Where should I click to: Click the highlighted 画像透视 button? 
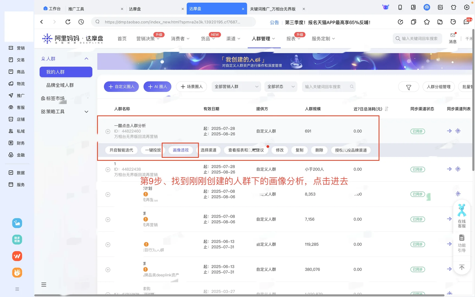[180, 150]
